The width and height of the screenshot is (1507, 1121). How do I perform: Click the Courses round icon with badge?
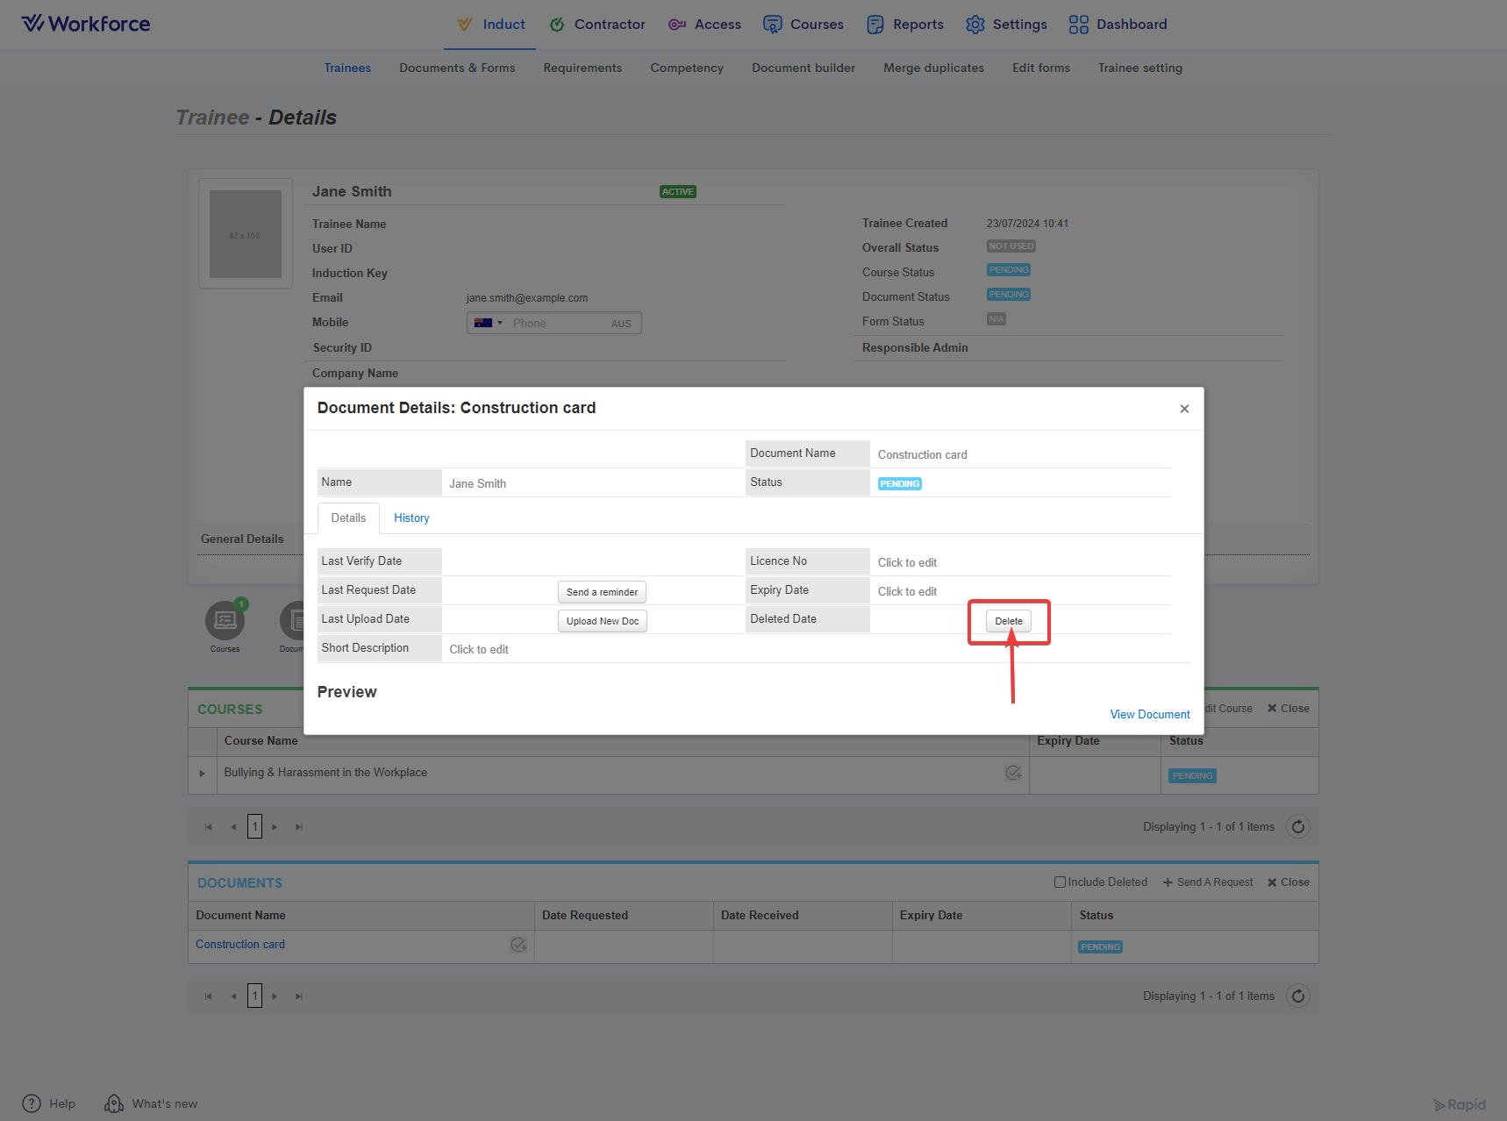(x=225, y=621)
